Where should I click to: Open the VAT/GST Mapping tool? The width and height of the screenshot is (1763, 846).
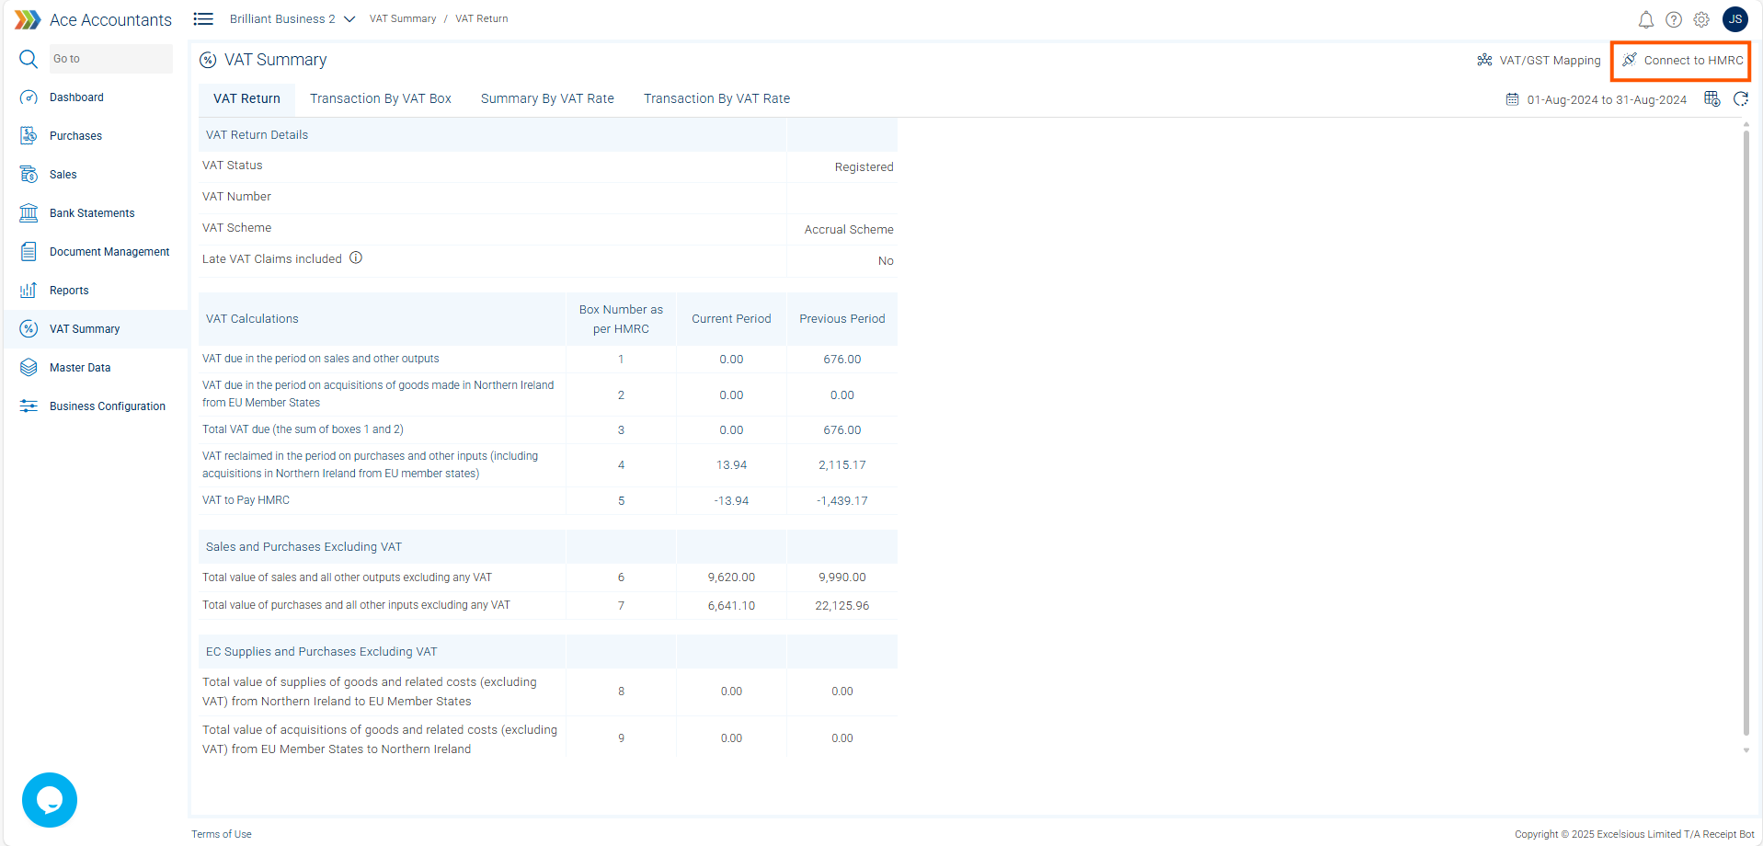coord(1538,60)
